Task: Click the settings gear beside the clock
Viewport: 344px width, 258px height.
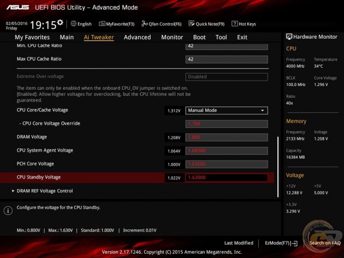Action: (x=60, y=23)
